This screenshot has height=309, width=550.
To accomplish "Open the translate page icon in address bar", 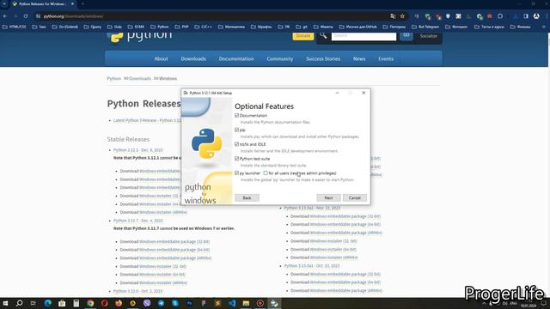I will click(393, 16).
